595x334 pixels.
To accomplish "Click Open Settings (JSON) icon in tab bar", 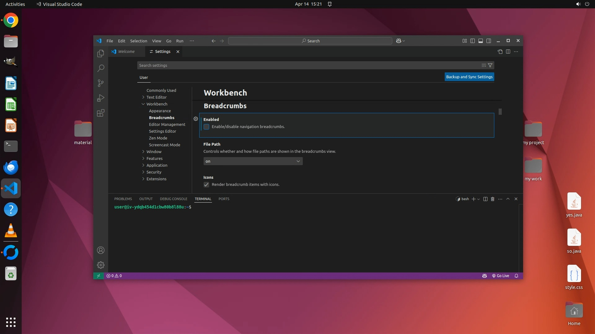I will [500, 52].
